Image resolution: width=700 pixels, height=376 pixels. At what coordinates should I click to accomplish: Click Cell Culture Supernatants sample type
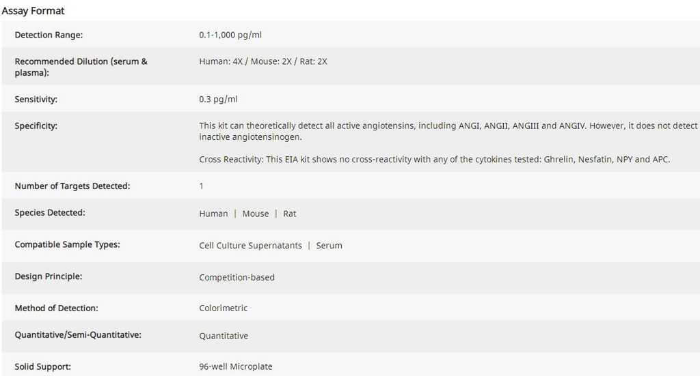click(x=250, y=246)
